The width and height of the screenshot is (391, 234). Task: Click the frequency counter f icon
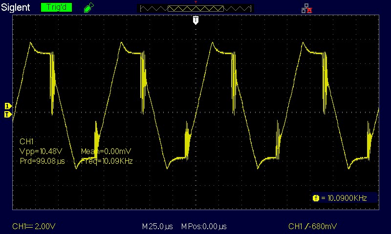pyautogui.click(x=316, y=198)
